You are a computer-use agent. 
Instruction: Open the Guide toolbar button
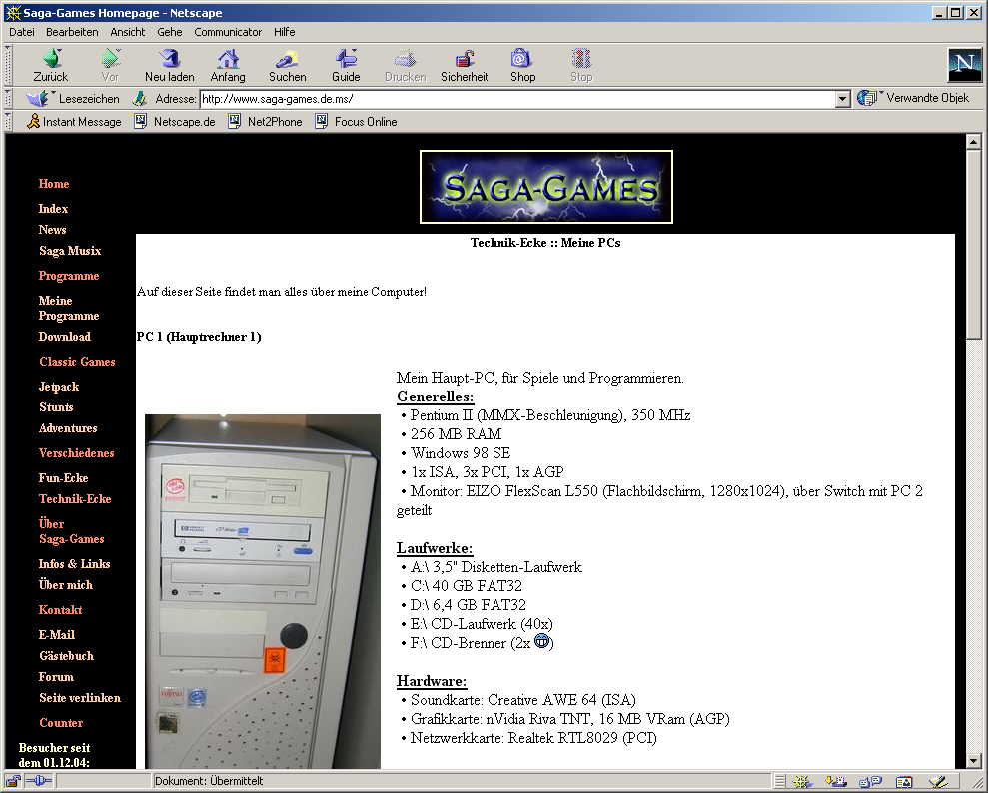[346, 66]
